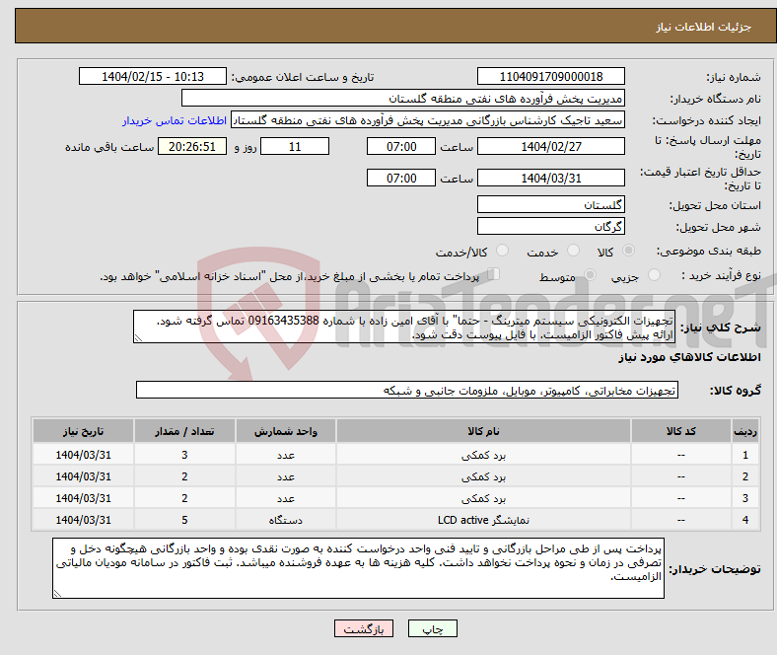Viewport: 777px width, 655px height.
Task: Select the خدمت radio button
Action: point(573,251)
